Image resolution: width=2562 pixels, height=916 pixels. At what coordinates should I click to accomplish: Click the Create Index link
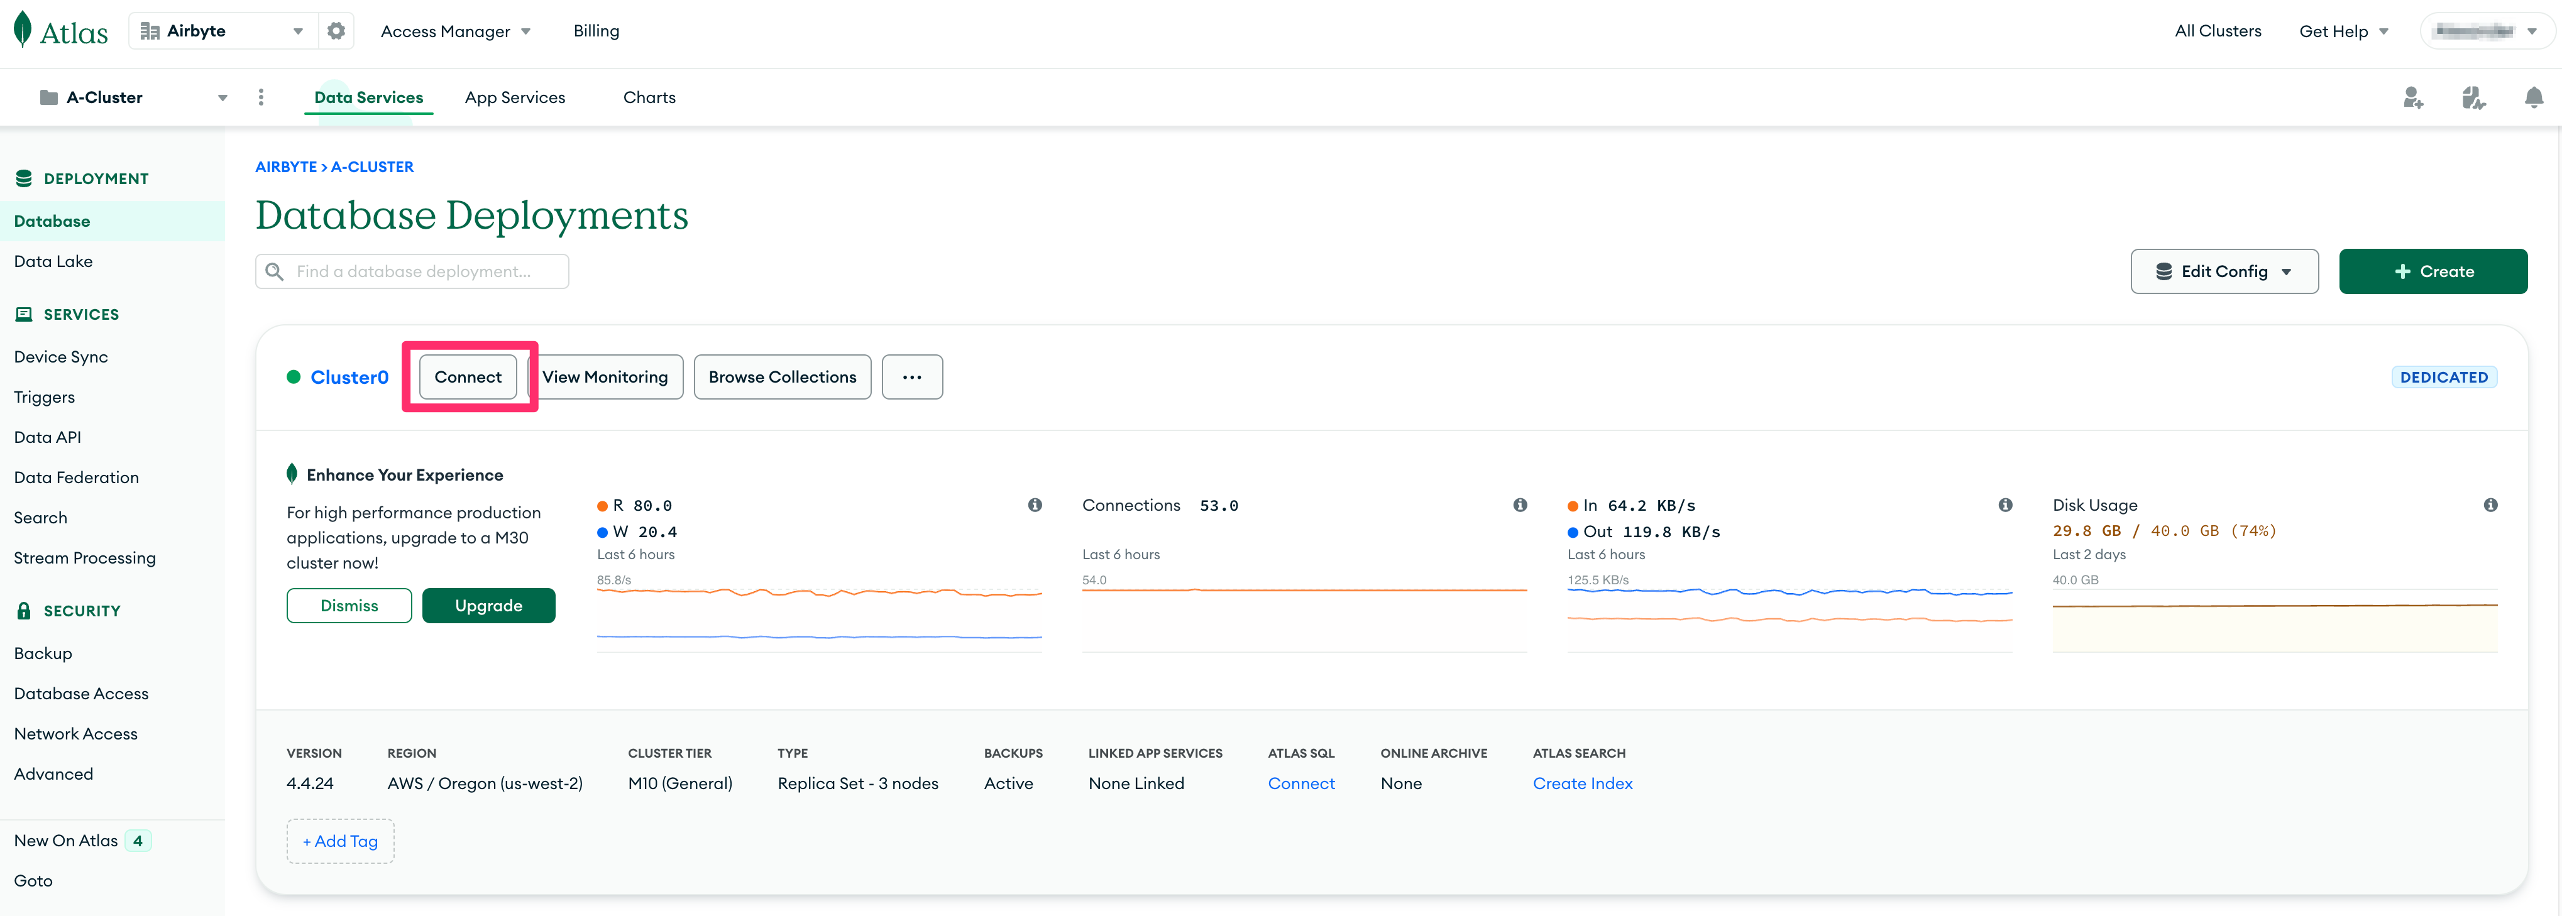coord(1582,783)
